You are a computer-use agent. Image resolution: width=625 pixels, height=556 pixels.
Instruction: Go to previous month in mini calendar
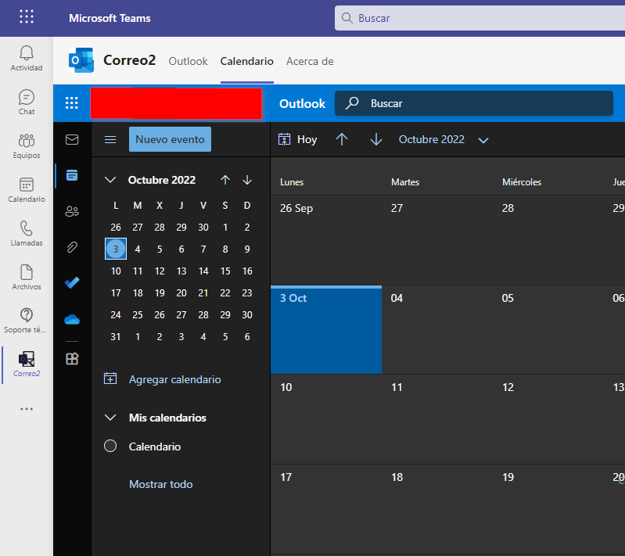tap(225, 180)
